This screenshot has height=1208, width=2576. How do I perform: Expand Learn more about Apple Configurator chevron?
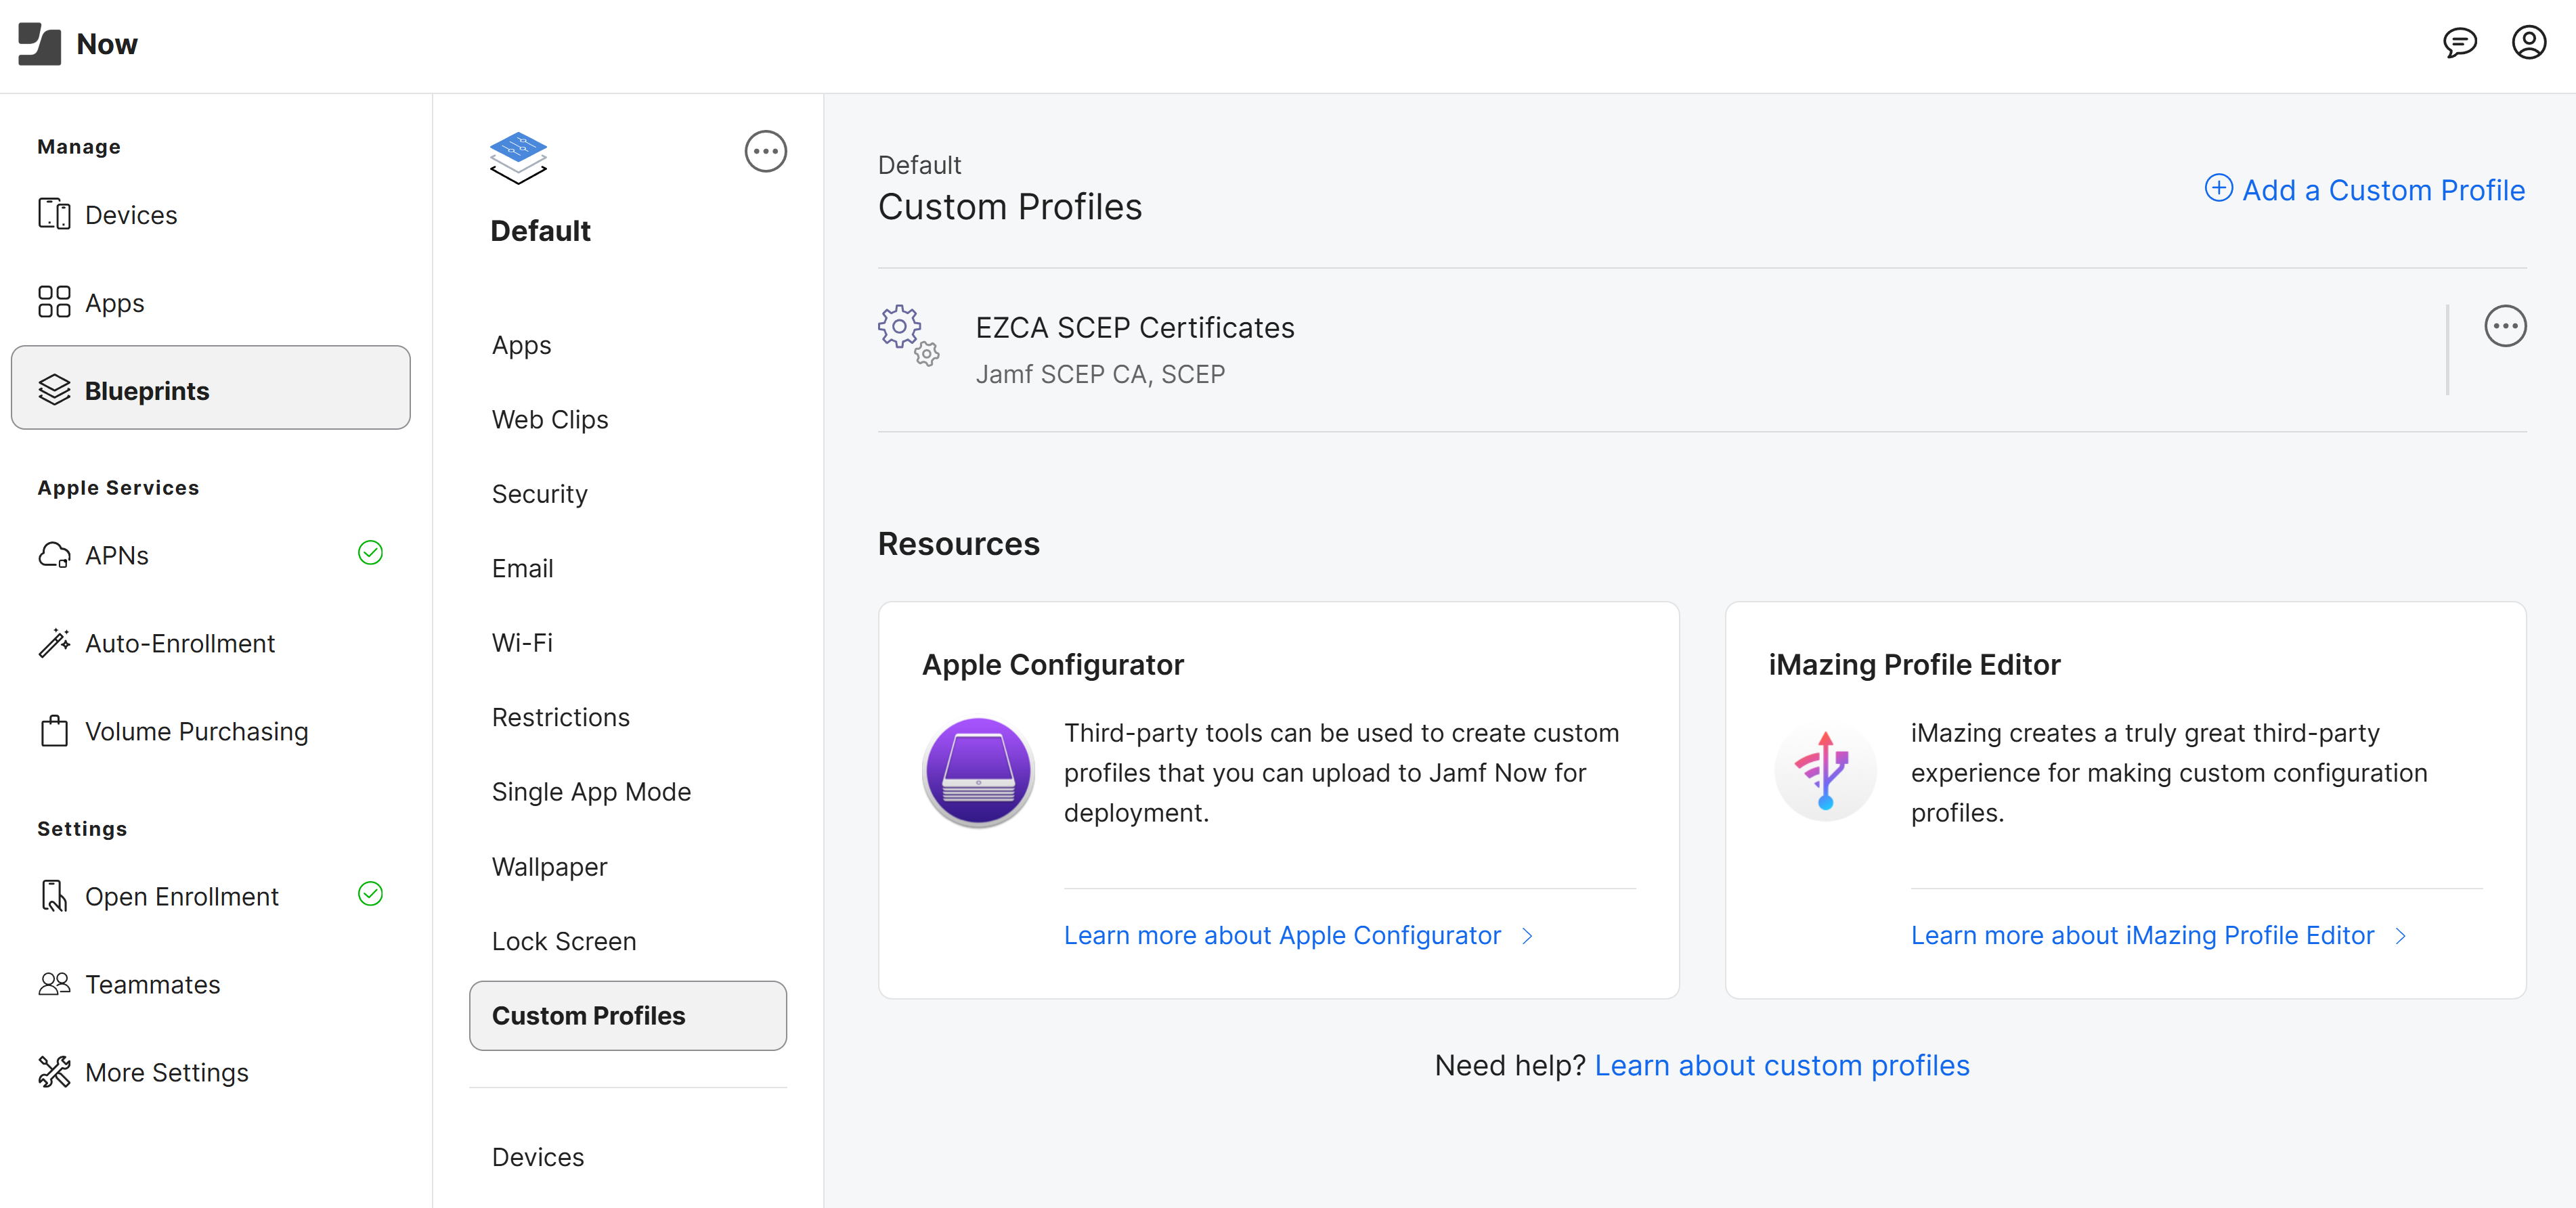click(x=1527, y=936)
